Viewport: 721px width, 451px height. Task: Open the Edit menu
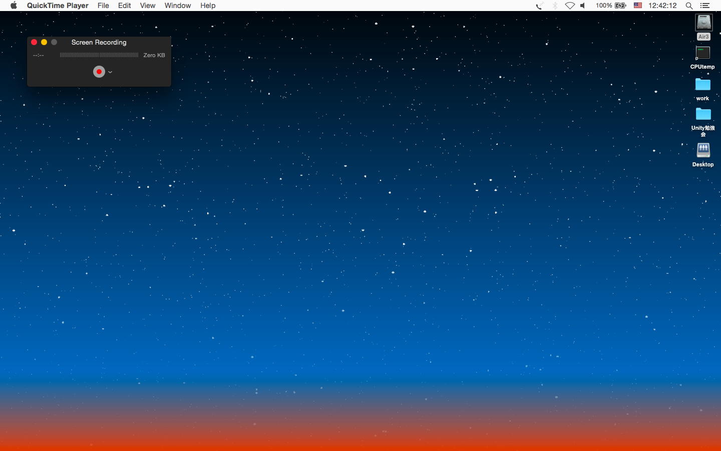click(124, 6)
